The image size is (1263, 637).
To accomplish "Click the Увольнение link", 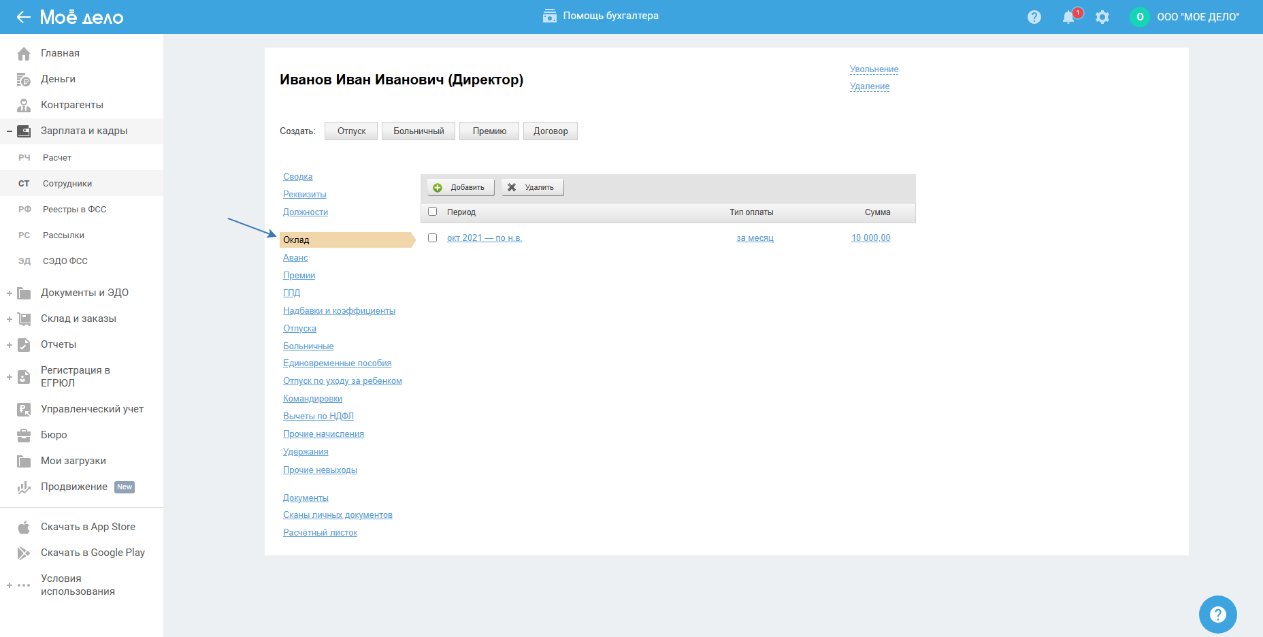I will coord(874,69).
